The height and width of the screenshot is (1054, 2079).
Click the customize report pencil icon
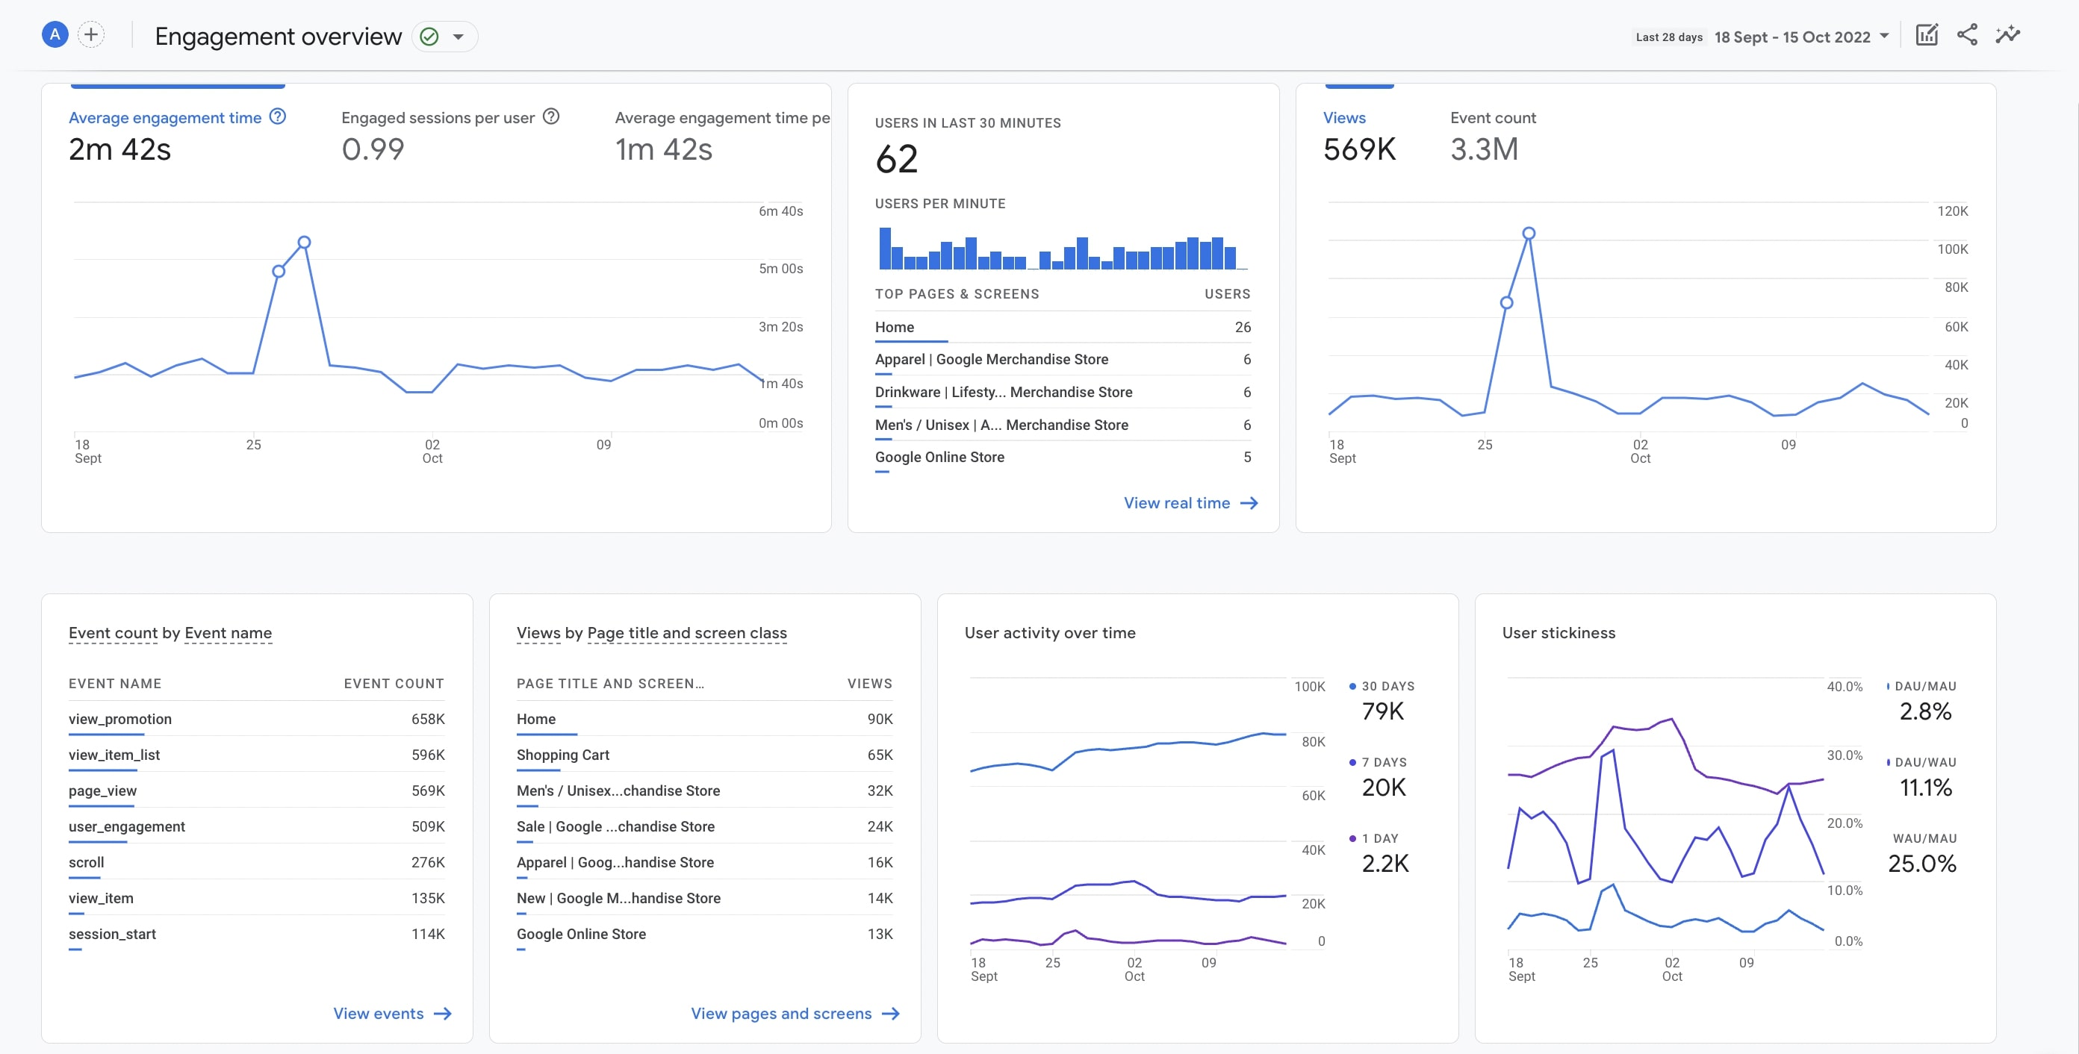tap(1927, 34)
